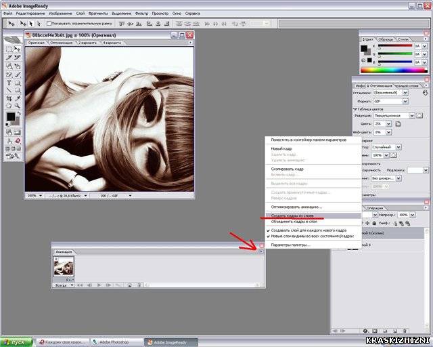Select the Hand tool
The image size is (433, 347).
tap(9, 106)
